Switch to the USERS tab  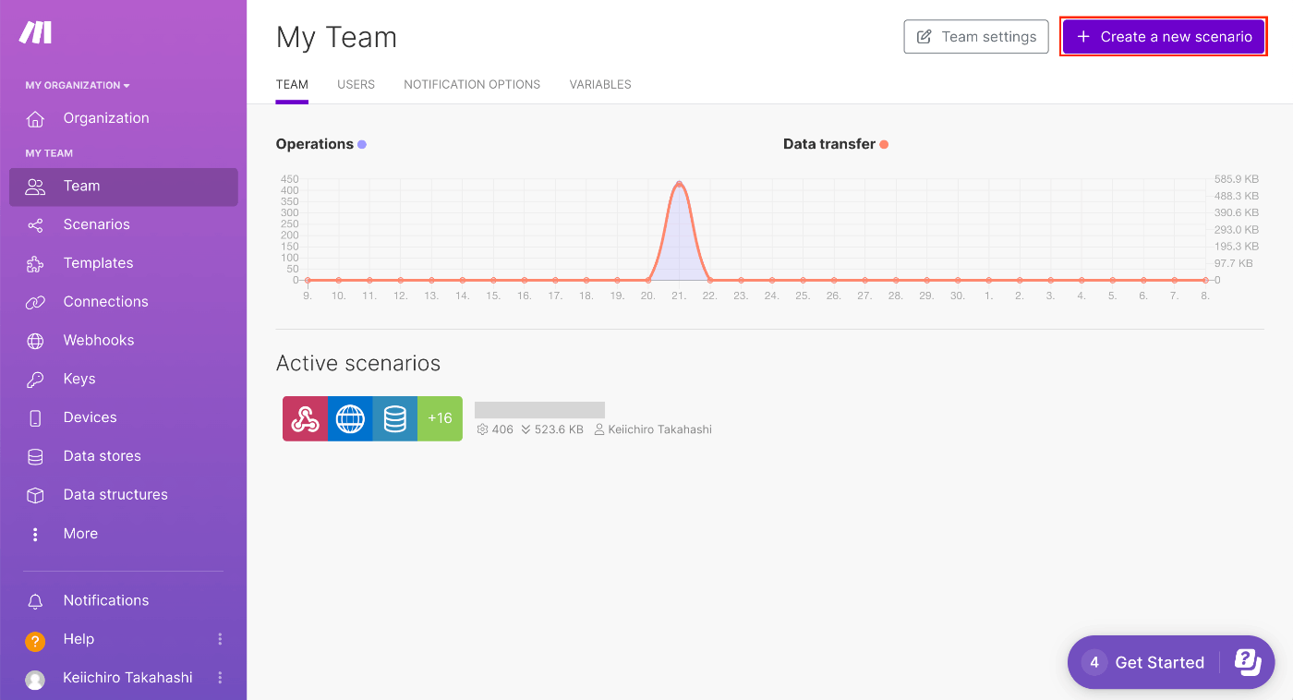(356, 84)
